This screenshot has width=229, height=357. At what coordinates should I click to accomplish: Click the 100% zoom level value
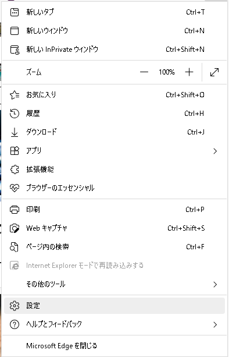pyautogui.click(x=167, y=72)
